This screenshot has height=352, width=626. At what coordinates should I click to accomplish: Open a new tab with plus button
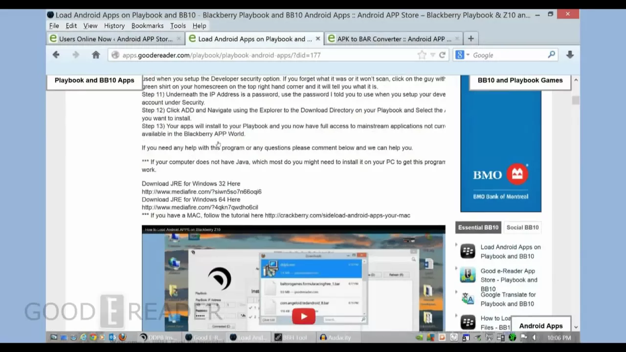[470, 39]
